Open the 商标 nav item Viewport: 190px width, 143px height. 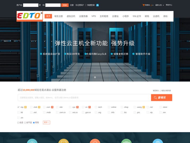coord(165,16)
